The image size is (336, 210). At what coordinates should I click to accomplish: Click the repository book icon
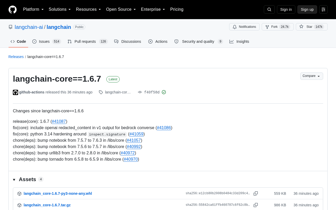pyautogui.click(x=10, y=27)
